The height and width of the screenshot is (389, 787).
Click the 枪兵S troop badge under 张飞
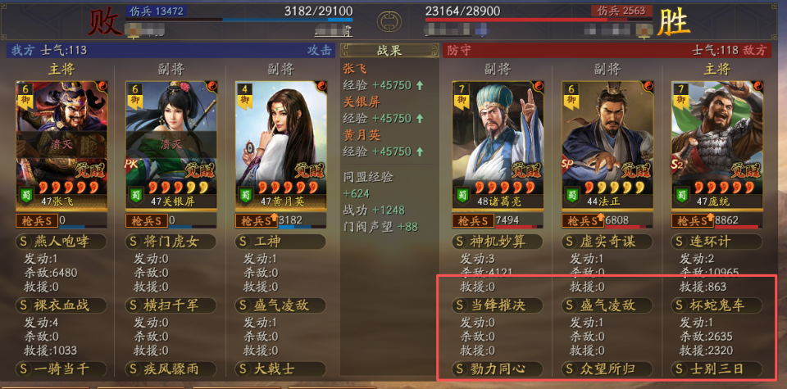click(37, 220)
